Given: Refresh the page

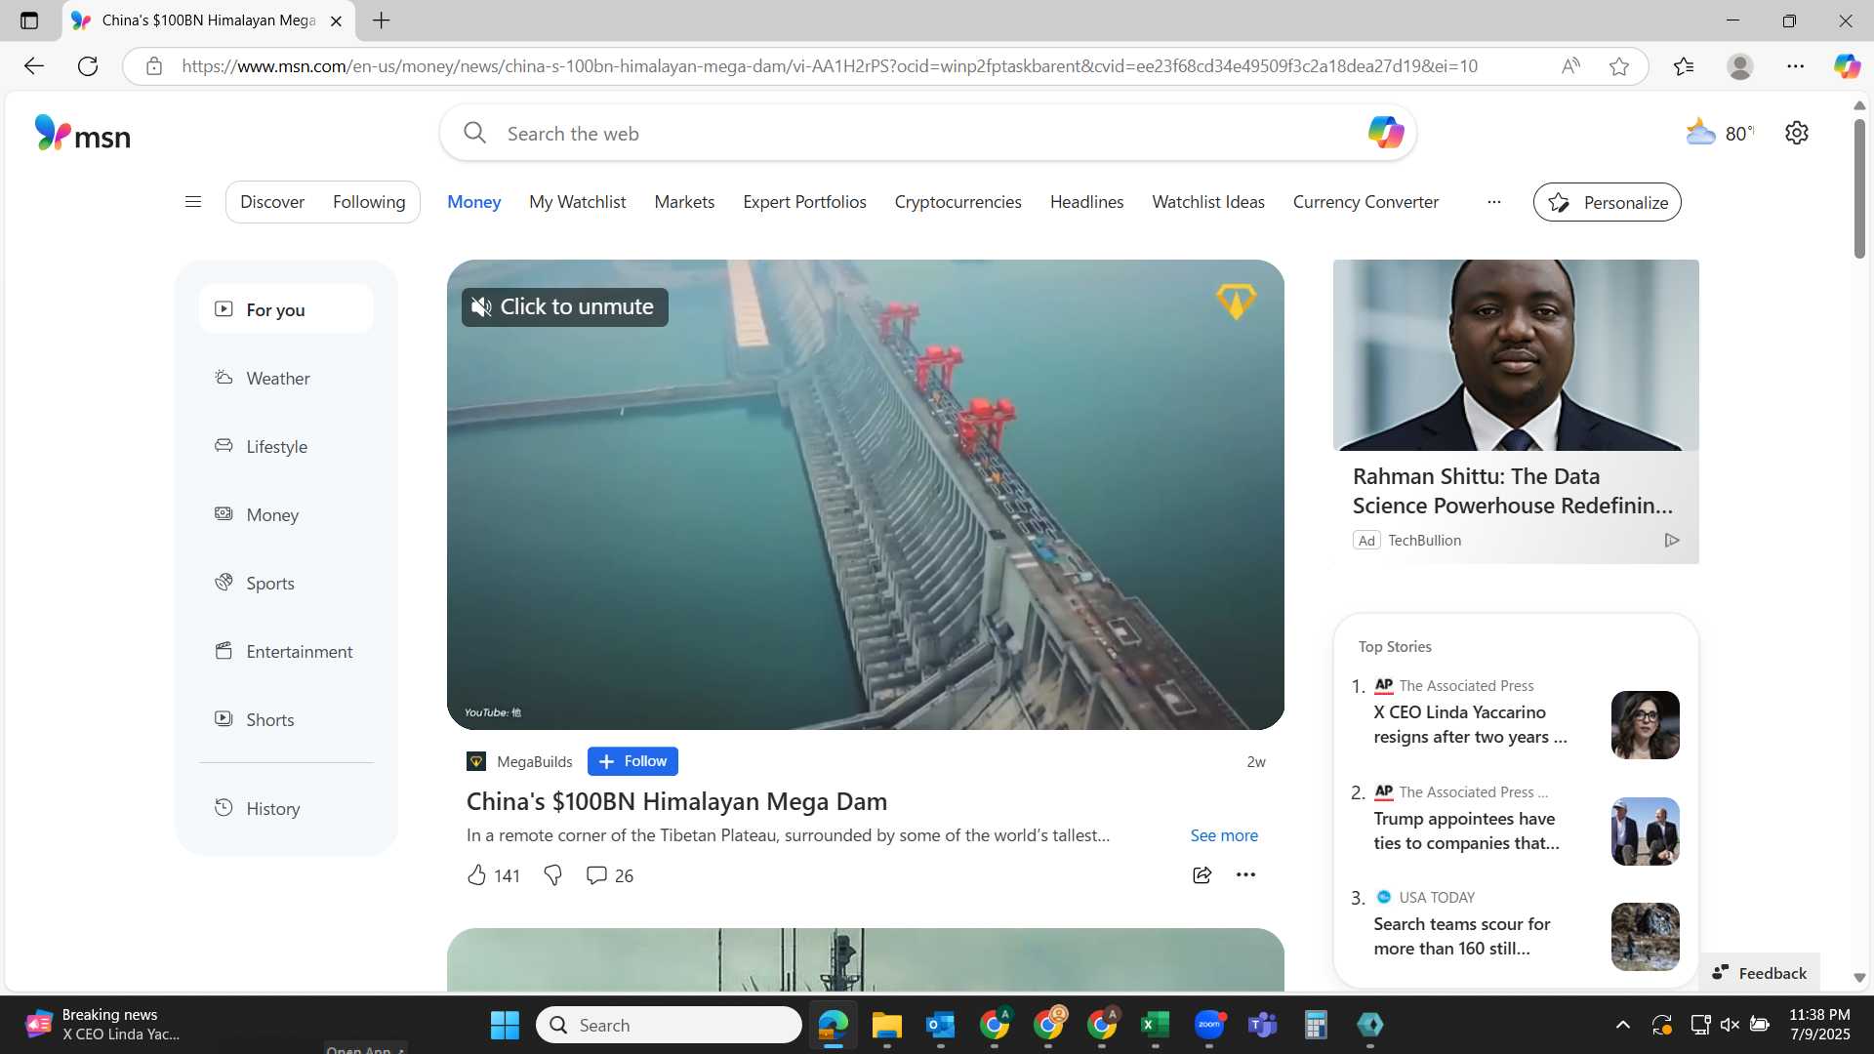Looking at the screenshot, I should [x=88, y=66].
